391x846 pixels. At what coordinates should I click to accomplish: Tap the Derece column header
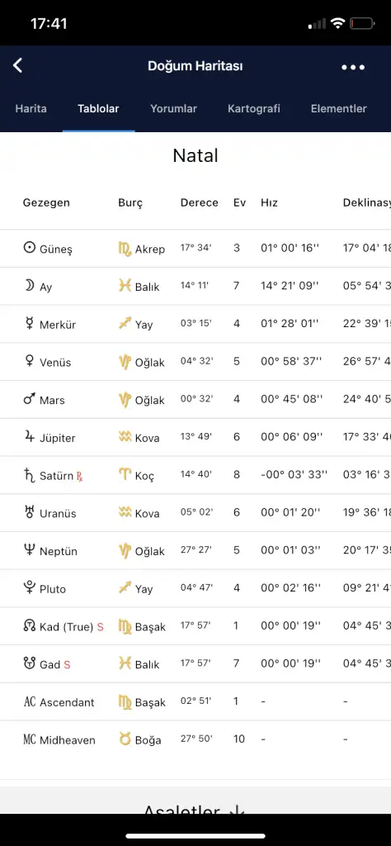pyautogui.click(x=200, y=203)
